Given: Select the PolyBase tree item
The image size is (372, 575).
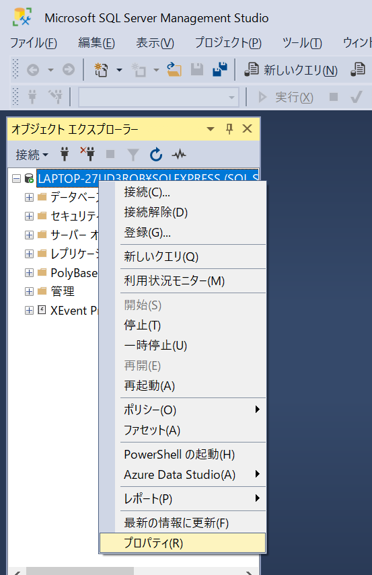Looking at the screenshot, I should click(x=74, y=273).
